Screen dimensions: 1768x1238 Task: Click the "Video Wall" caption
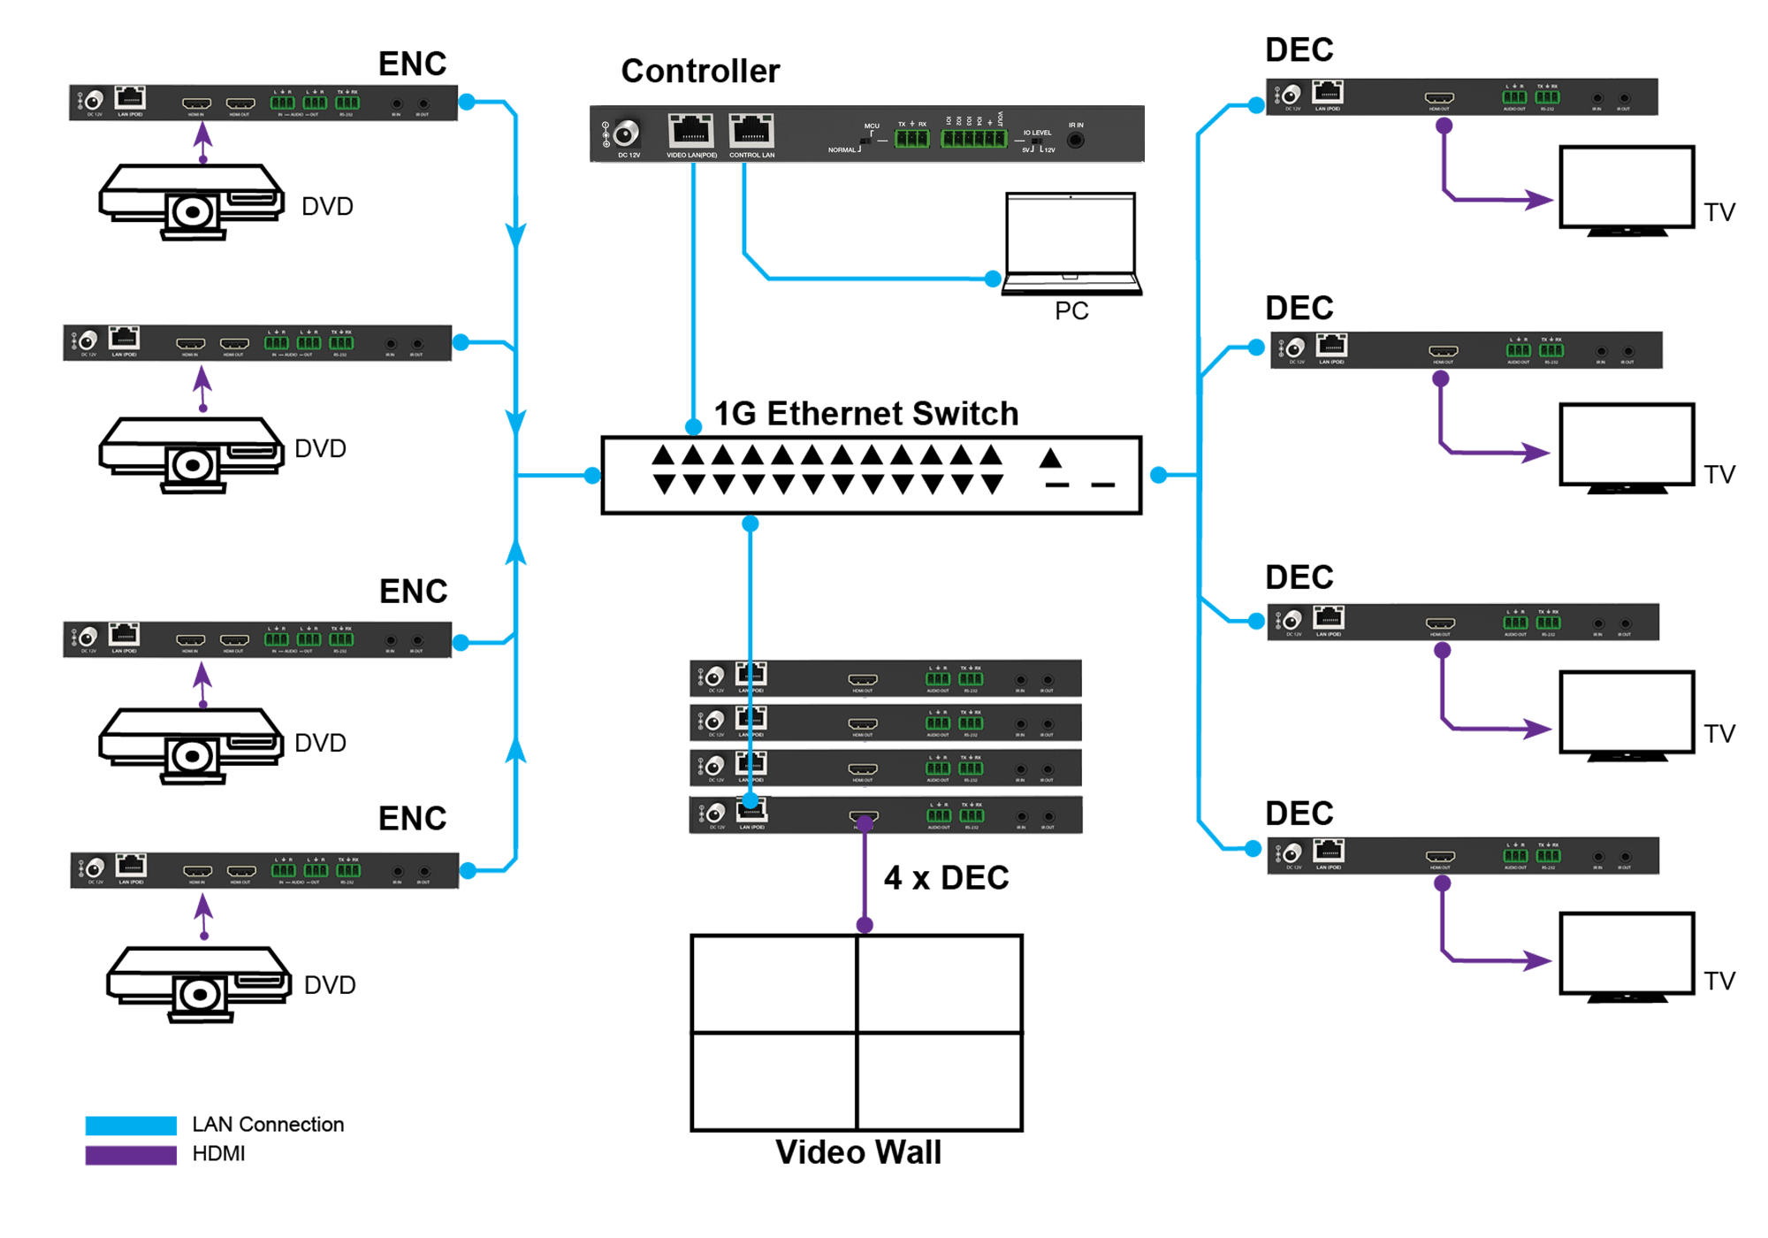[858, 1152]
